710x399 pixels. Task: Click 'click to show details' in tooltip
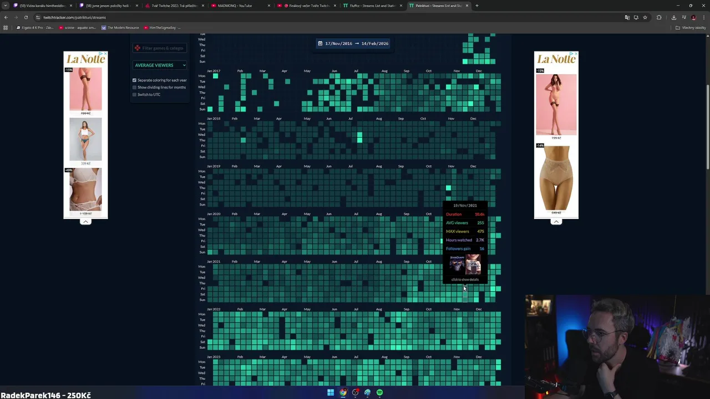[x=465, y=280]
